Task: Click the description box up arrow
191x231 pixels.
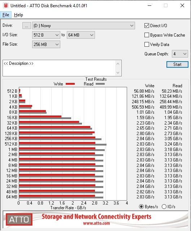Action: [118, 64]
